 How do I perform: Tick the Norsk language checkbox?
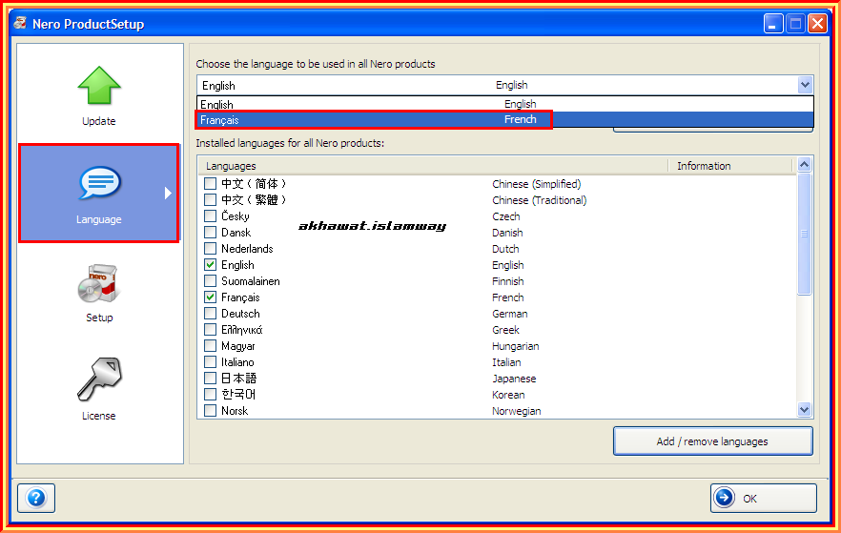(x=210, y=410)
